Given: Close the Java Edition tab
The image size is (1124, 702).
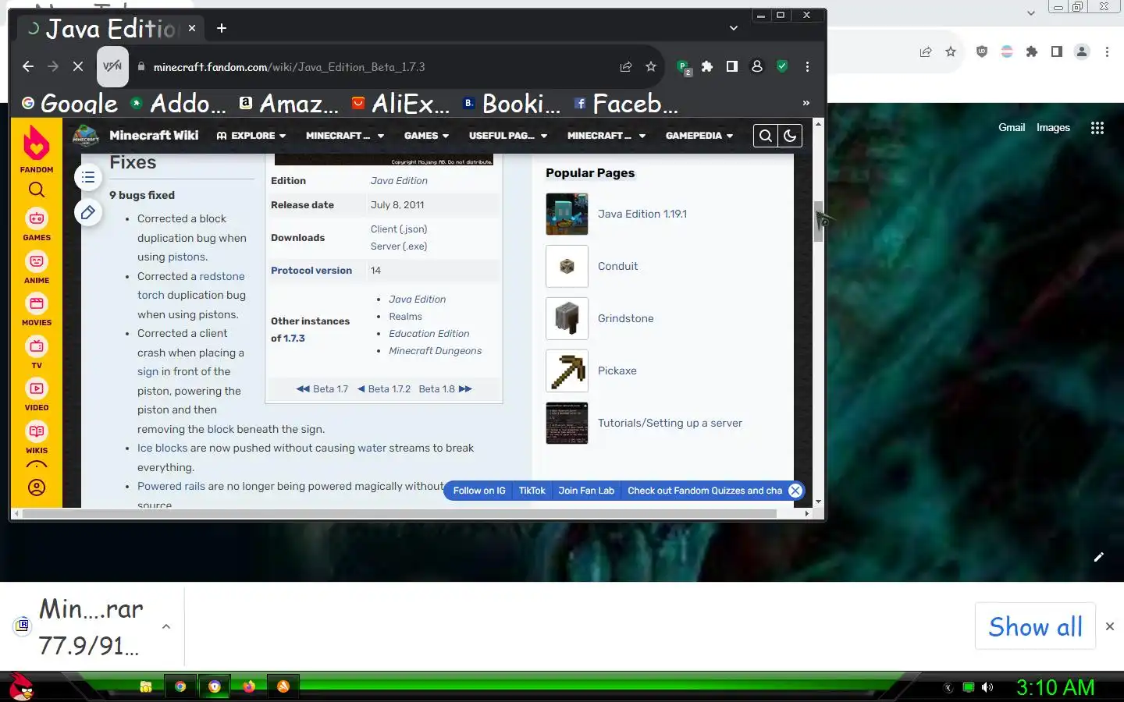Looking at the screenshot, I should coord(192,28).
